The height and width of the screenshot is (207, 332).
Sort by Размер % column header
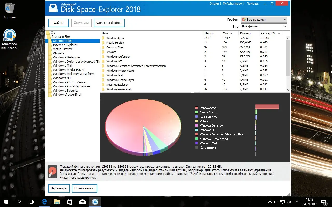[271, 33]
